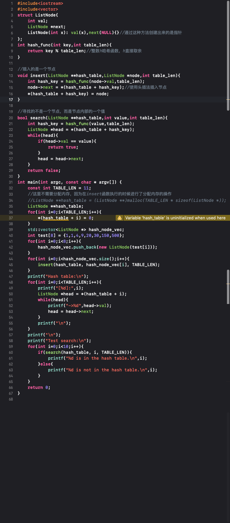
Task: Open the "Variable 'hash_table' is uninitialized" warning message
Action: click(175, 218)
